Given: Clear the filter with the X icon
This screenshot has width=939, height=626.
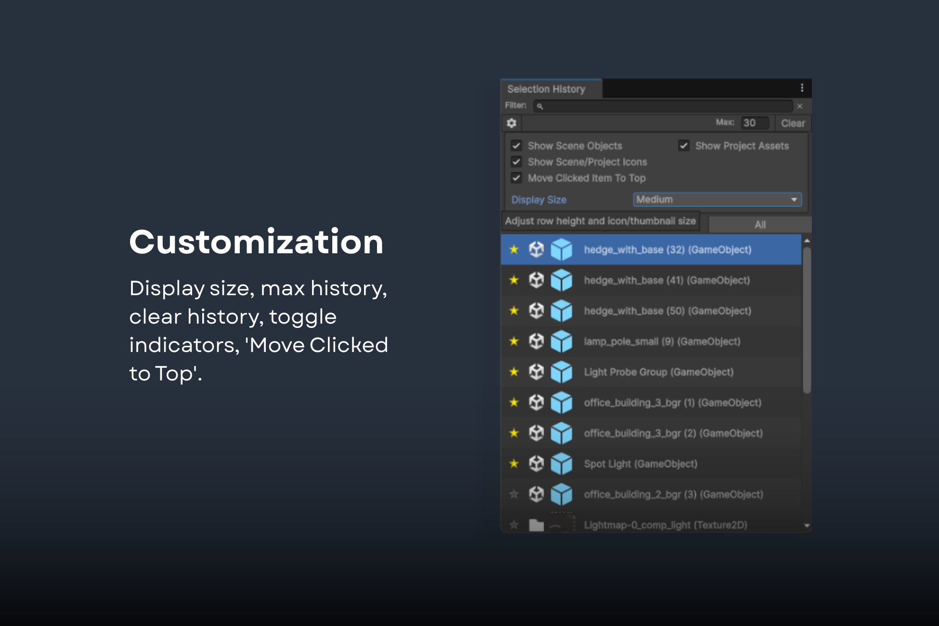Looking at the screenshot, I should [x=800, y=106].
